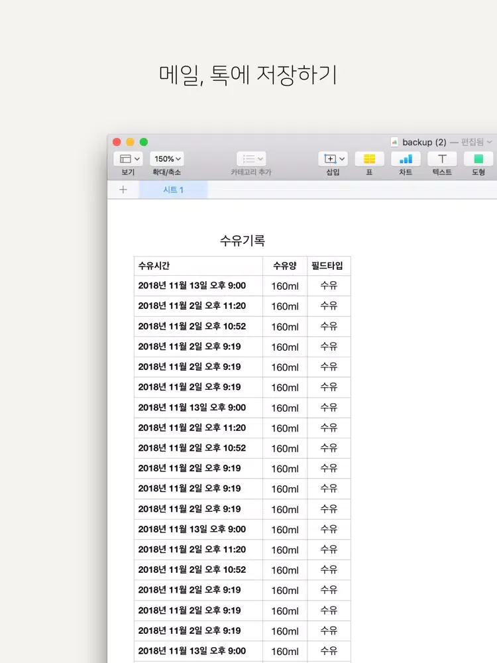Select the 수유양 column header cell
This screenshot has width=497, height=663.
pos(285,266)
